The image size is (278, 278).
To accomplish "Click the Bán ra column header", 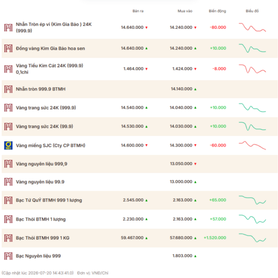I will tap(138, 11).
